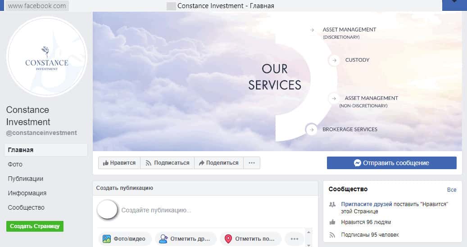Click the dropdown arrow in top-right corner
Viewport: 467px width, 247px height.
point(454,2)
